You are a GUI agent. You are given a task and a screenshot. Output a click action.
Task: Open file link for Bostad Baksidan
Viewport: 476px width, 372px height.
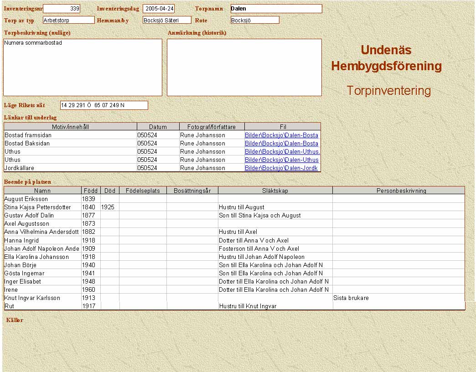coord(281,143)
